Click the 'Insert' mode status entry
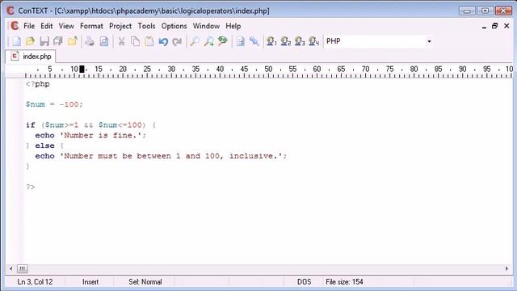 pyautogui.click(x=90, y=282)
